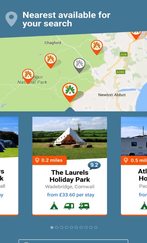Select the large green selected campsite pin
147x243 pixels.
point(70,92)
